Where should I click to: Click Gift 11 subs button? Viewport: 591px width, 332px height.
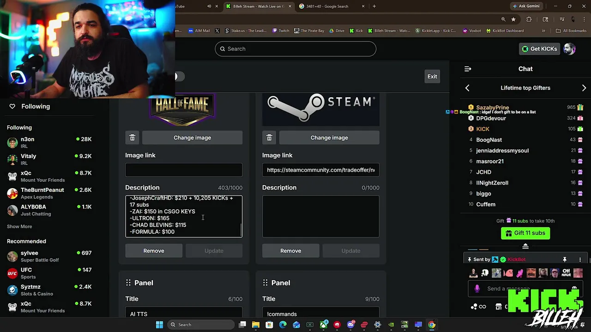pos(525,233)
